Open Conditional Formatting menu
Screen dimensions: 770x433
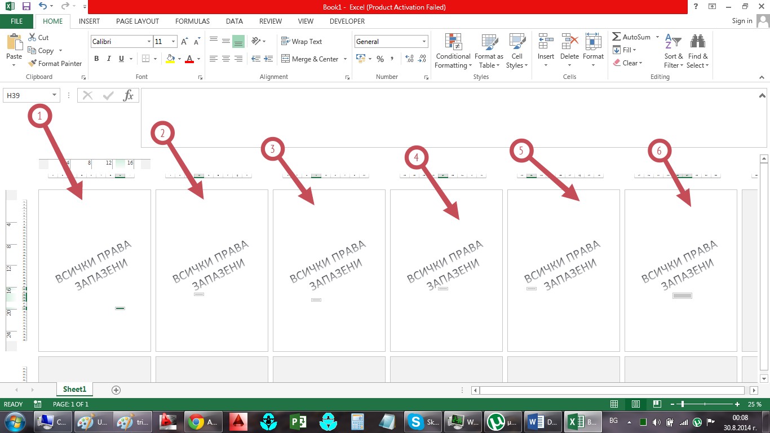453,51
